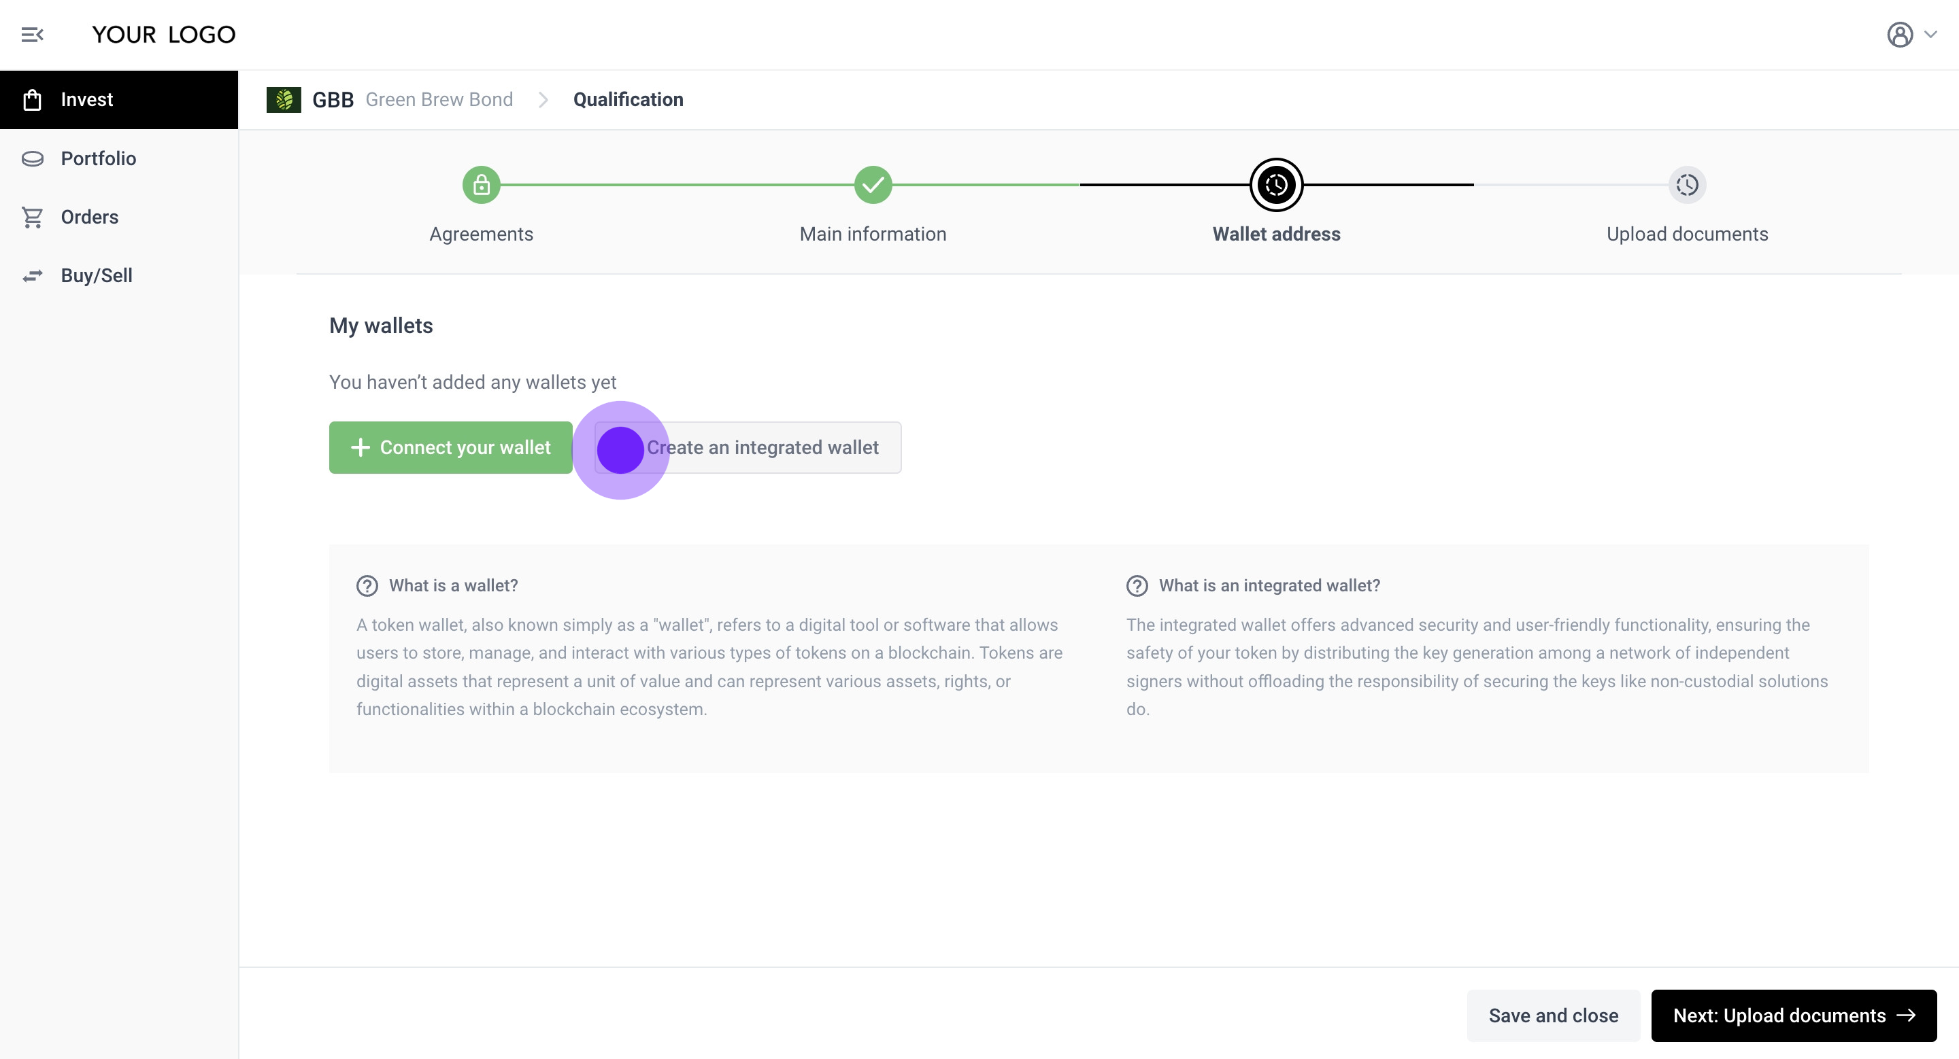Click the integrated wallet question mark icon
The image size is (1959, 1059).
[x=1137, y=586]
